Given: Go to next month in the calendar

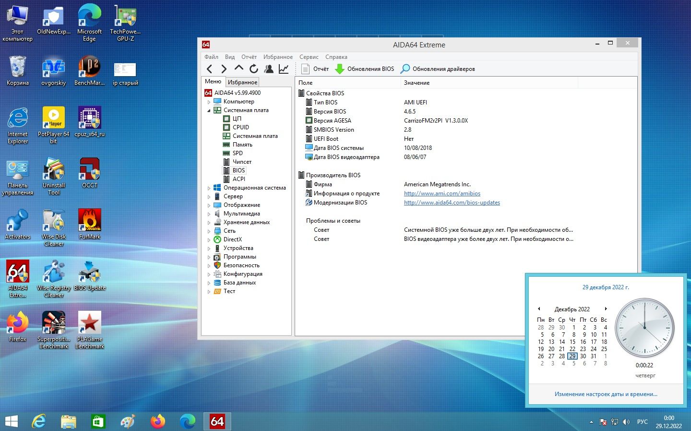Looking at the screenshot, I should pyautogui.click(x=606, y=309).
